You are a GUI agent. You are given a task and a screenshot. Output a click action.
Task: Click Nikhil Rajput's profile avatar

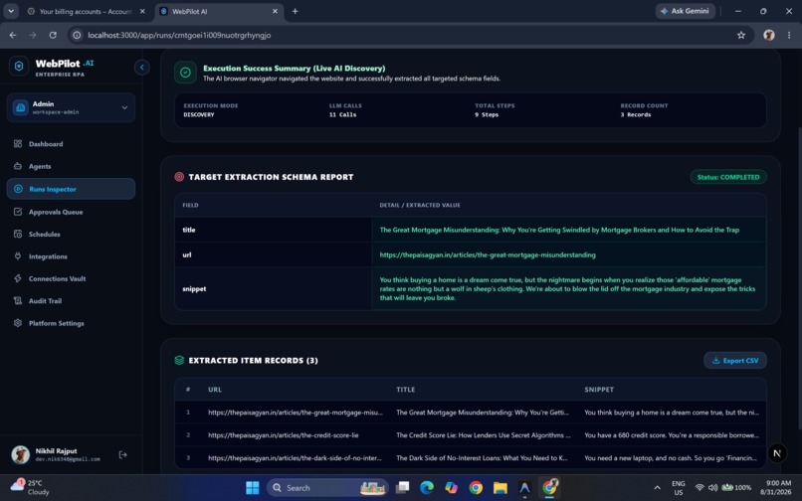(21, 454)
